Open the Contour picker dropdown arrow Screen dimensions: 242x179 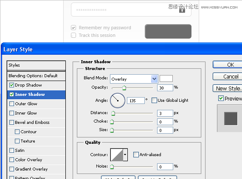(125, 155)
